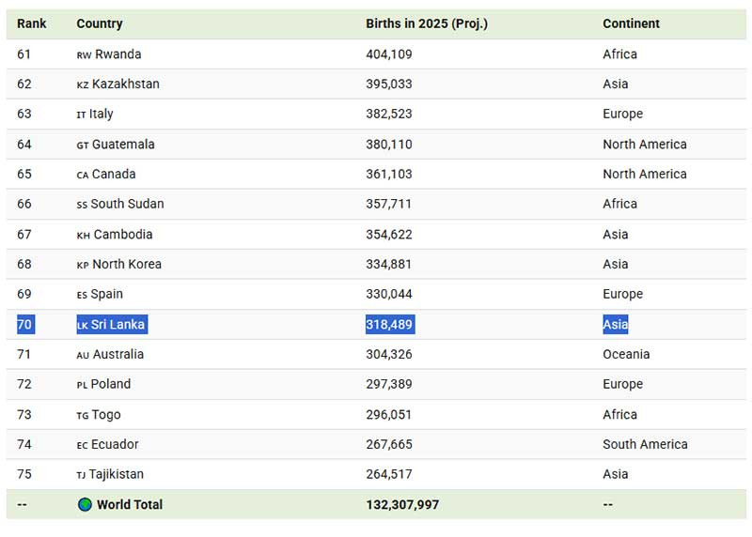Image resolution: width=752 pixels, height=537 pixels.
Task: Click the RW country code icon
Action: [84, 54]
